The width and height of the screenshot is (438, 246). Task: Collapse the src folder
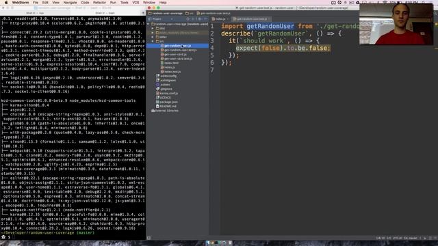pos(153,41)
